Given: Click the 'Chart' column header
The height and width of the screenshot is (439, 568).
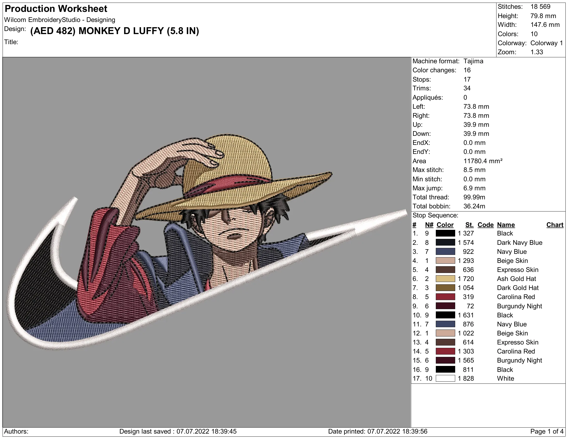Looking at the screenshot, I should coord(555,225).
